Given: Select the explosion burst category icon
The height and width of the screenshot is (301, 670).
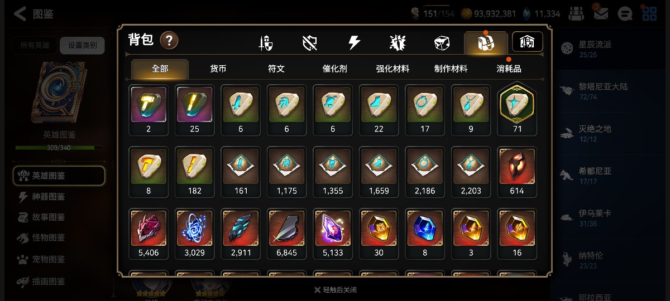Looking at the screenshot, I should click(x=398, y=43).
